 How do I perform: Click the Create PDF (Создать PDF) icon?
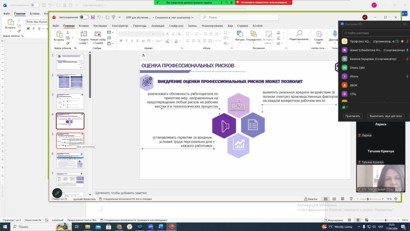pos(319,35)
